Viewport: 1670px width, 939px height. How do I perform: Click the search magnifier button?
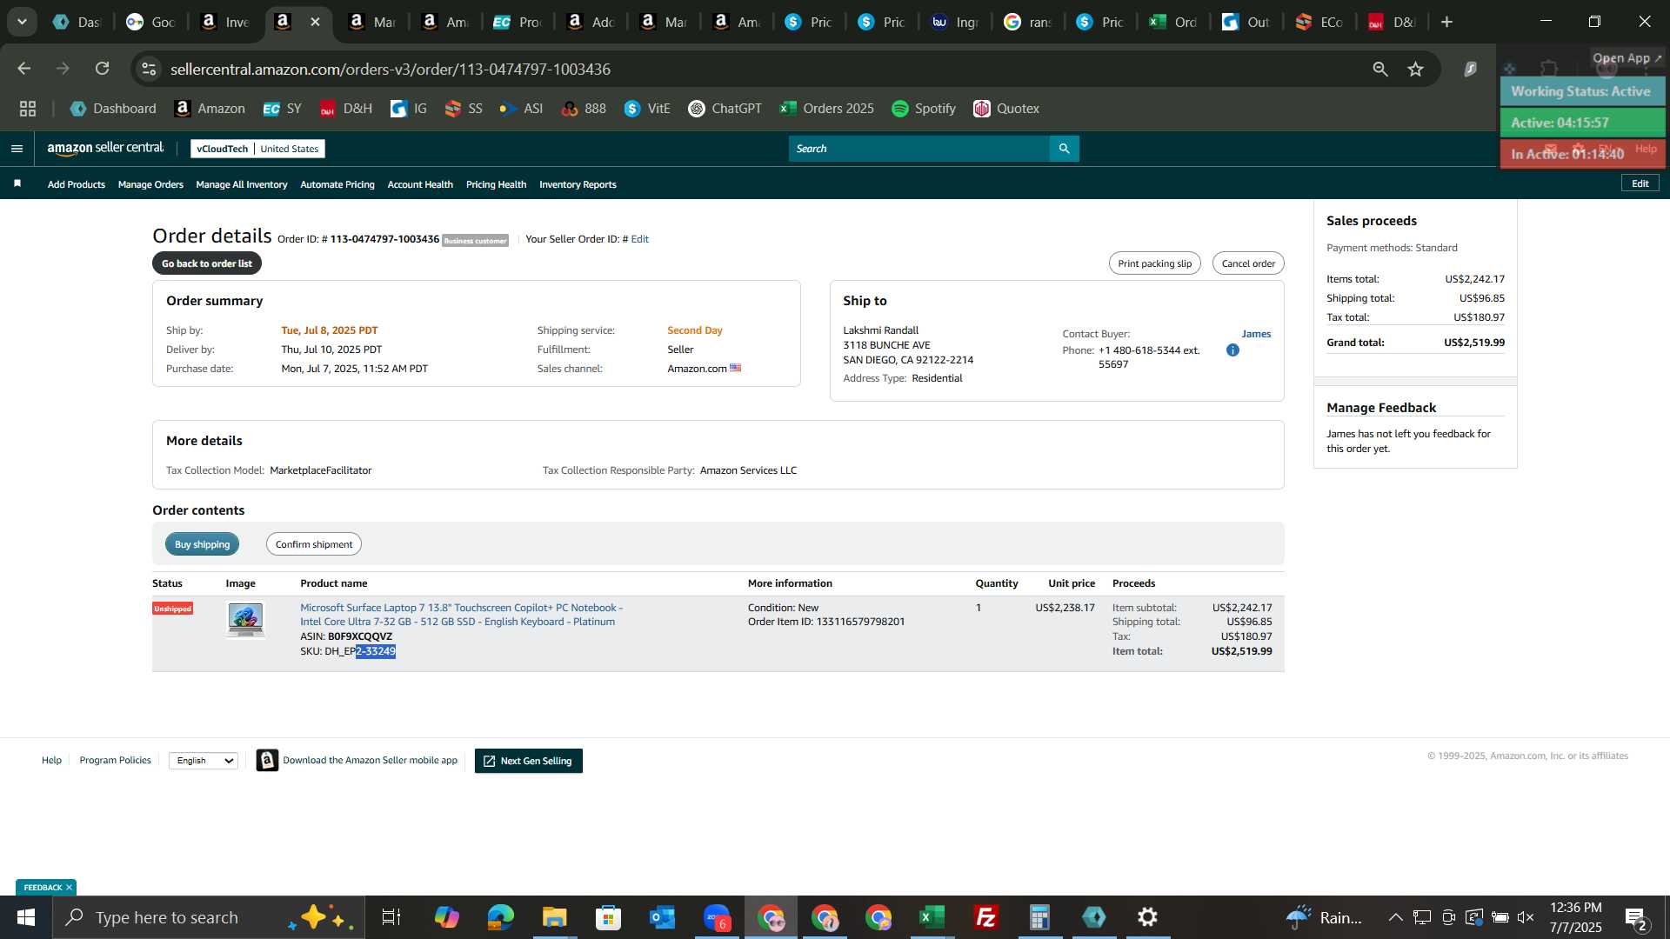coord(1064,149)
